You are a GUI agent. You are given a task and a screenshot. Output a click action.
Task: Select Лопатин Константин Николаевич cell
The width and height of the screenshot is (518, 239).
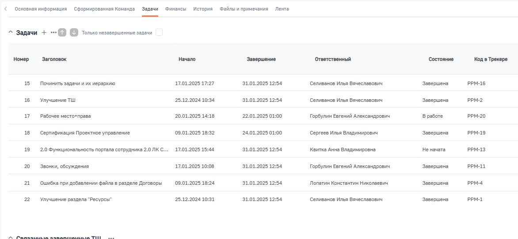(x=349, y=183)
